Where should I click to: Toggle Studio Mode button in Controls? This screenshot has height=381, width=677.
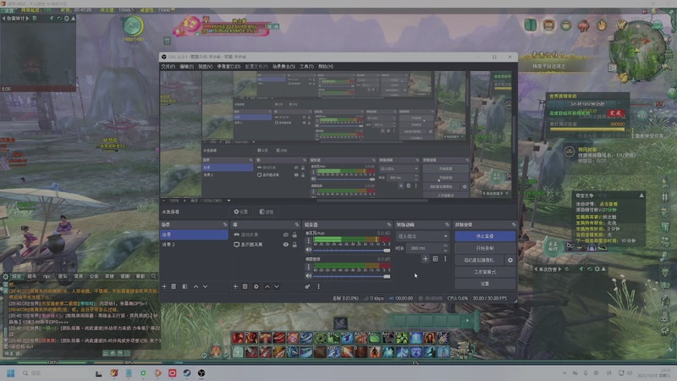485,272
